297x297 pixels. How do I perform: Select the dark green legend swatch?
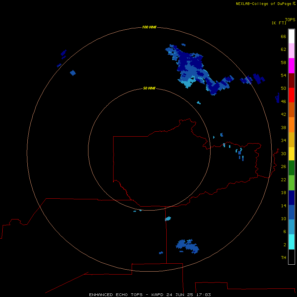pyautogui.click(x=291, y=168)
